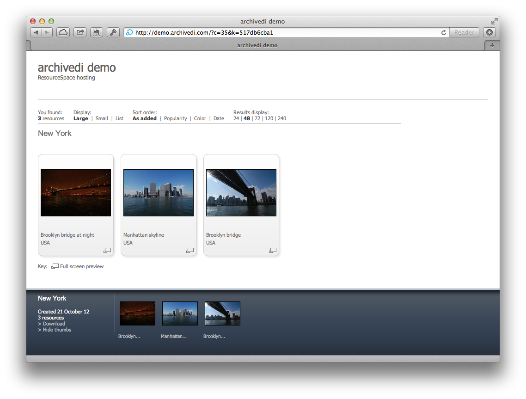Reload the page with the refresh icon

coord(443,32)
